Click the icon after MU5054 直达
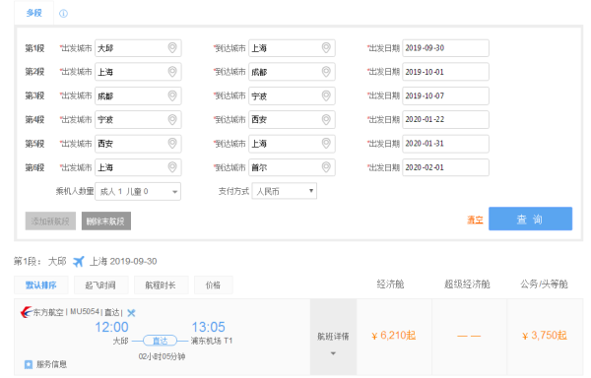Image resolution: width=591 pixels, height=378 pixels. [131, 312]
